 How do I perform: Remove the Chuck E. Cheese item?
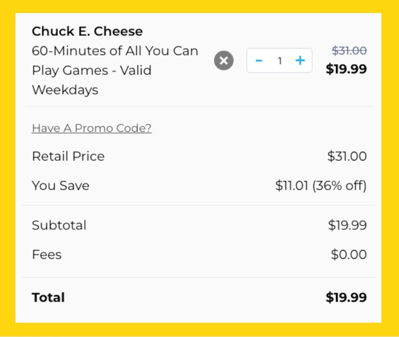[224, 60]
